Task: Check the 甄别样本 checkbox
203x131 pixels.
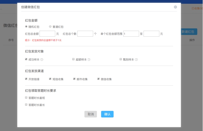Action: [x=121, y=59]
